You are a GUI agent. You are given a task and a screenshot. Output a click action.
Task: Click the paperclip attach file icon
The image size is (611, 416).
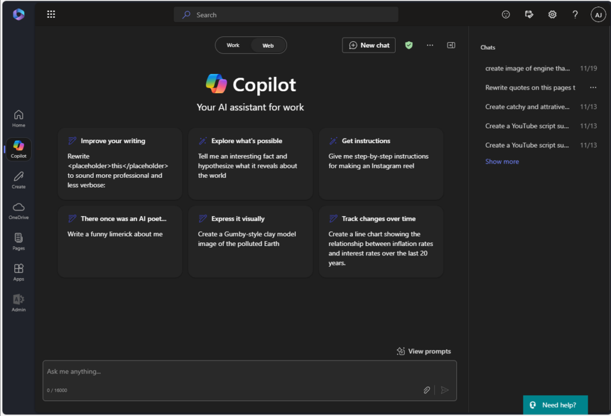[427, 390]
